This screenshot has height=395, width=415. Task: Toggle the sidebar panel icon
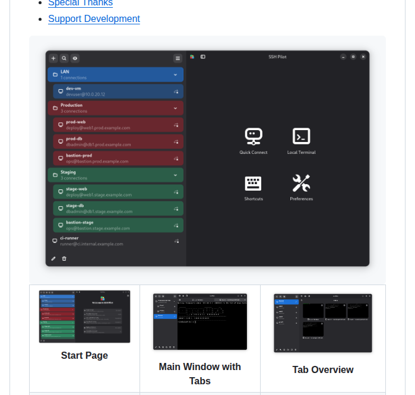(203, 56)
